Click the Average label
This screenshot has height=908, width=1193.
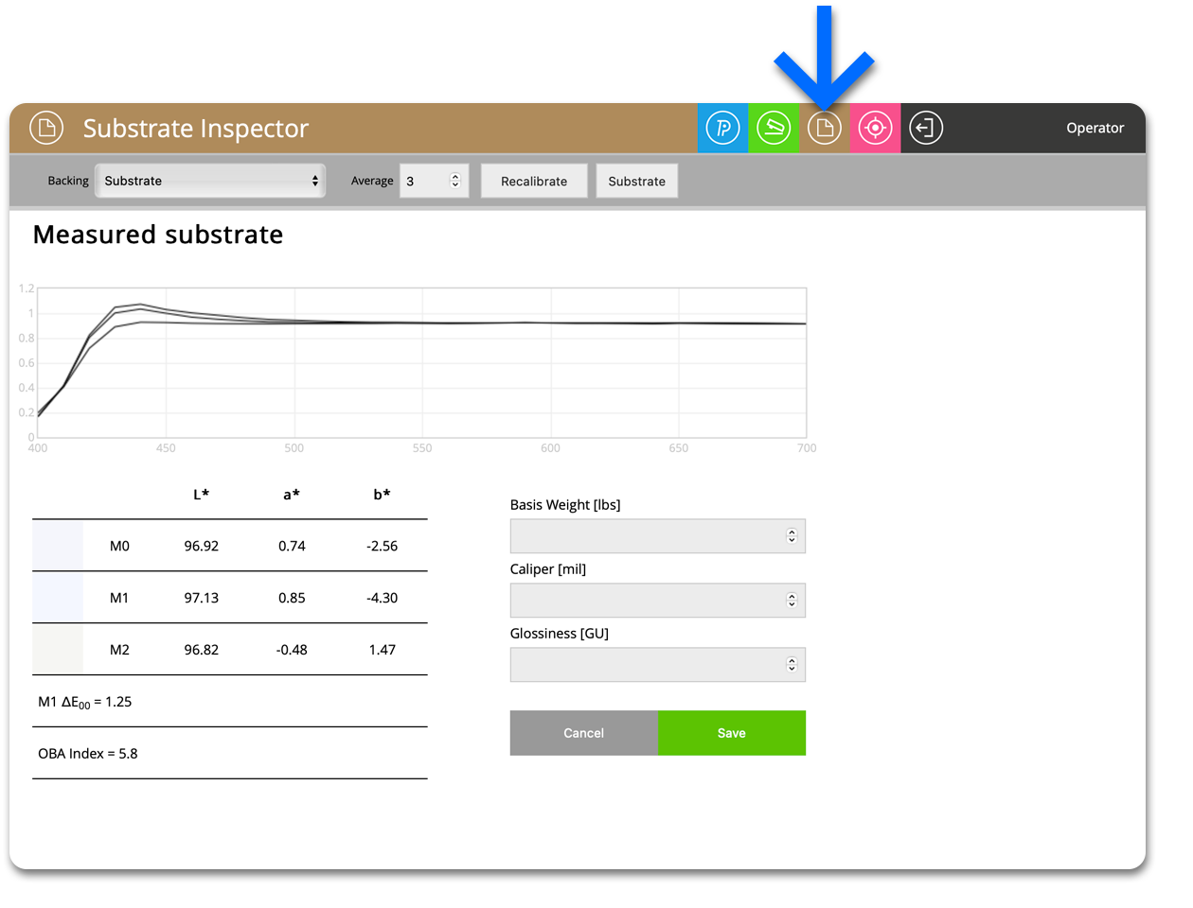(372, 181)
